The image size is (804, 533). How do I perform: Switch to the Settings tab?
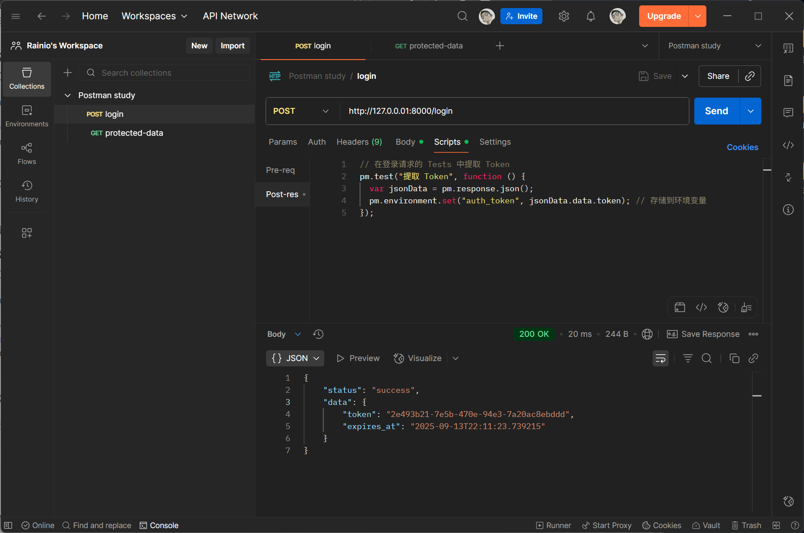pos(495,142)
